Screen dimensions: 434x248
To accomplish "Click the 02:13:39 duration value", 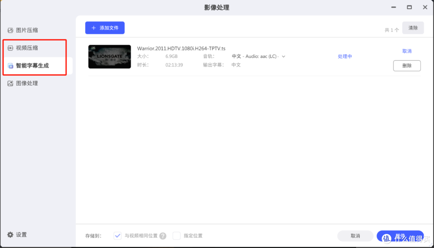I will click(174, 65).
